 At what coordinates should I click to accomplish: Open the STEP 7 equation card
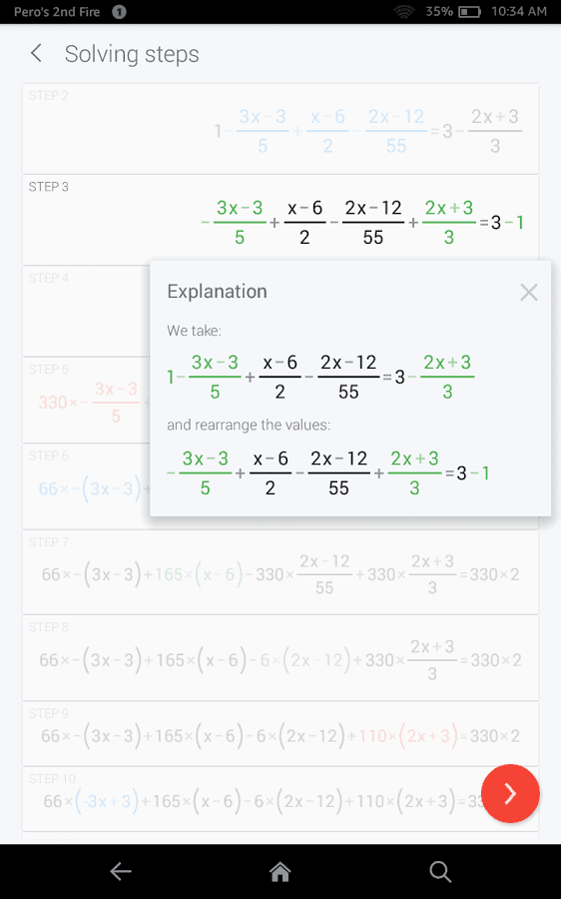click(280, 572)
